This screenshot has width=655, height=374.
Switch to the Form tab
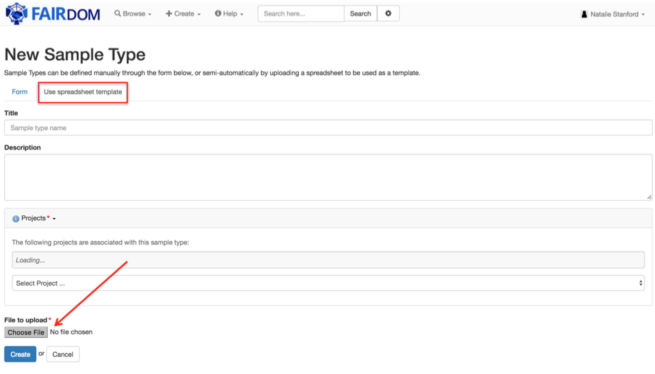tap(20, 92)
